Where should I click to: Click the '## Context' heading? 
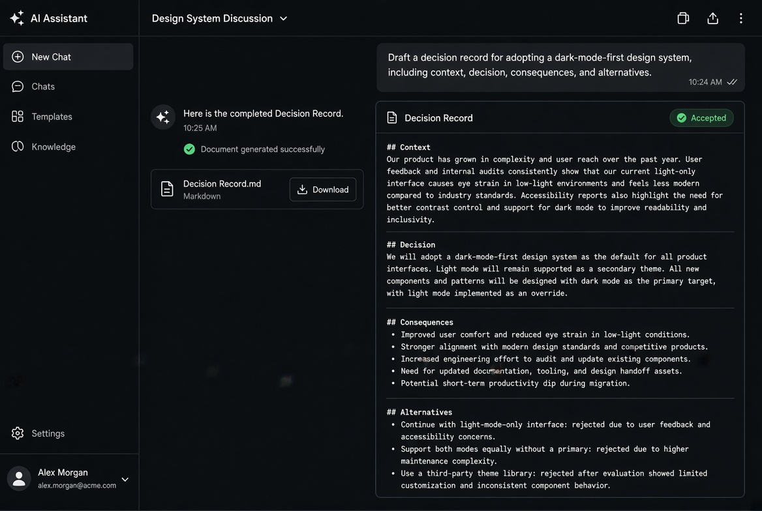tap(408, 147)
